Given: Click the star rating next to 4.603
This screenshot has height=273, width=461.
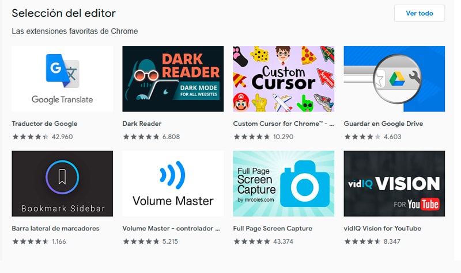Looking at the screenshot, I should pyautogui.click(x=362, y=137).
